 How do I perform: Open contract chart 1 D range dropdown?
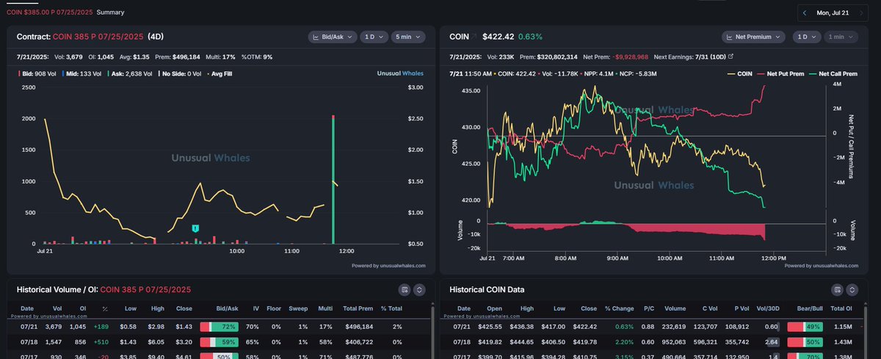coord(373,36)
